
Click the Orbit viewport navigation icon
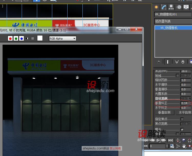tap(190, 146)
